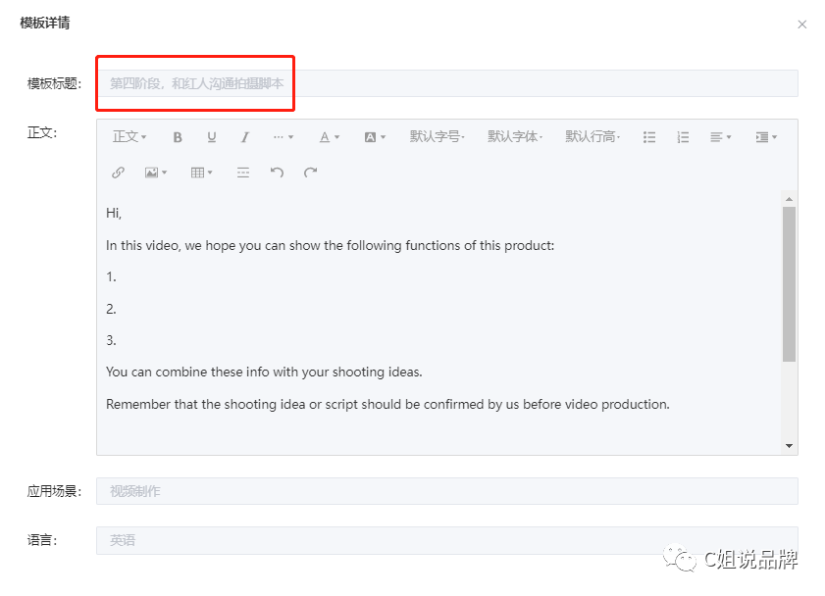This screenshot has height=596, width=825.
Task: Click the 'Hi,' line in the editor
Action: tap(114, 213)
